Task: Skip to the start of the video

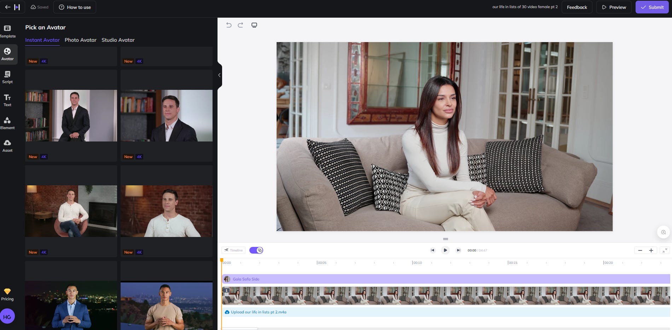Action: point(433,250)
